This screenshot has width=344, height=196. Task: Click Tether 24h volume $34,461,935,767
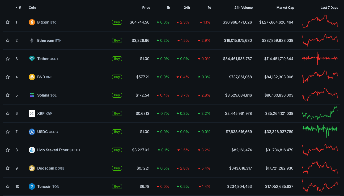(237, 59)
